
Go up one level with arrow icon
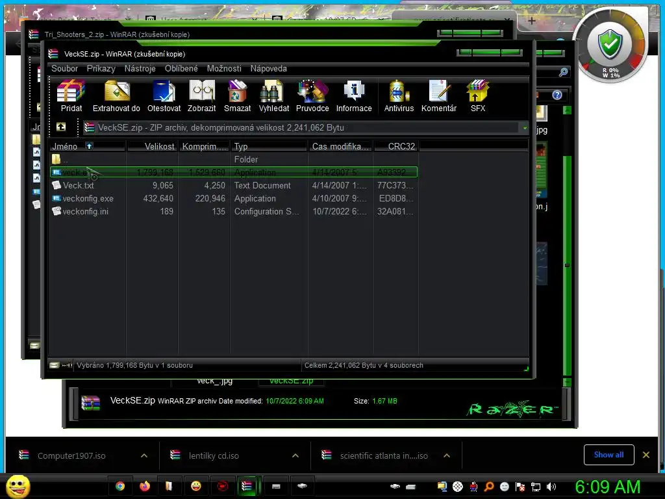click(x=61, y=127)
